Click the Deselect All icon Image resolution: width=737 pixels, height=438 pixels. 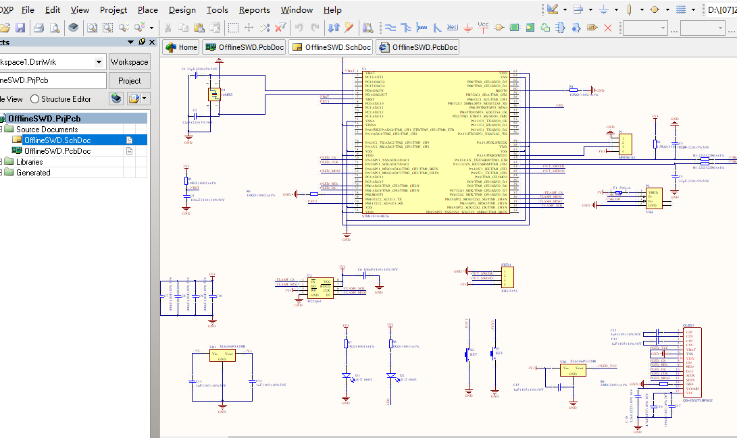(x=265, y=28)
